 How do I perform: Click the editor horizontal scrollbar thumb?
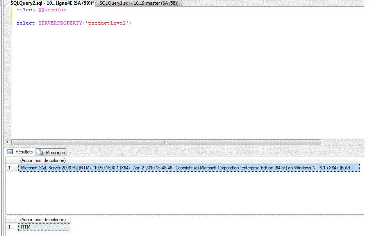pyautogui.click(x=166, y=142)
